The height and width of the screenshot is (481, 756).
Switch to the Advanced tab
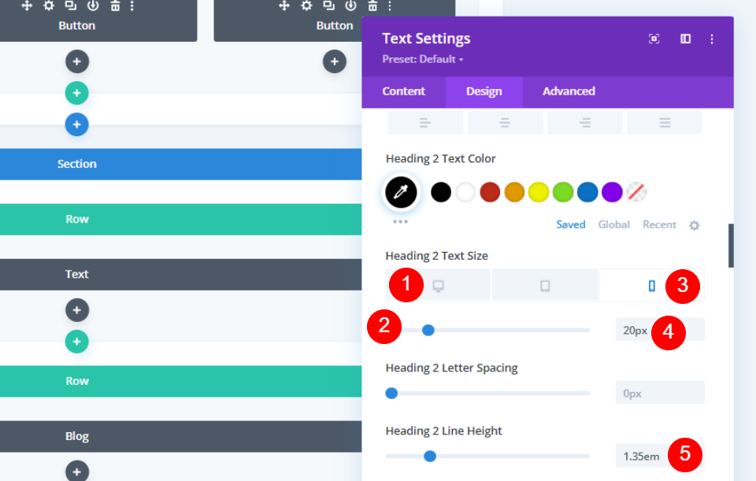click(569, 91)
